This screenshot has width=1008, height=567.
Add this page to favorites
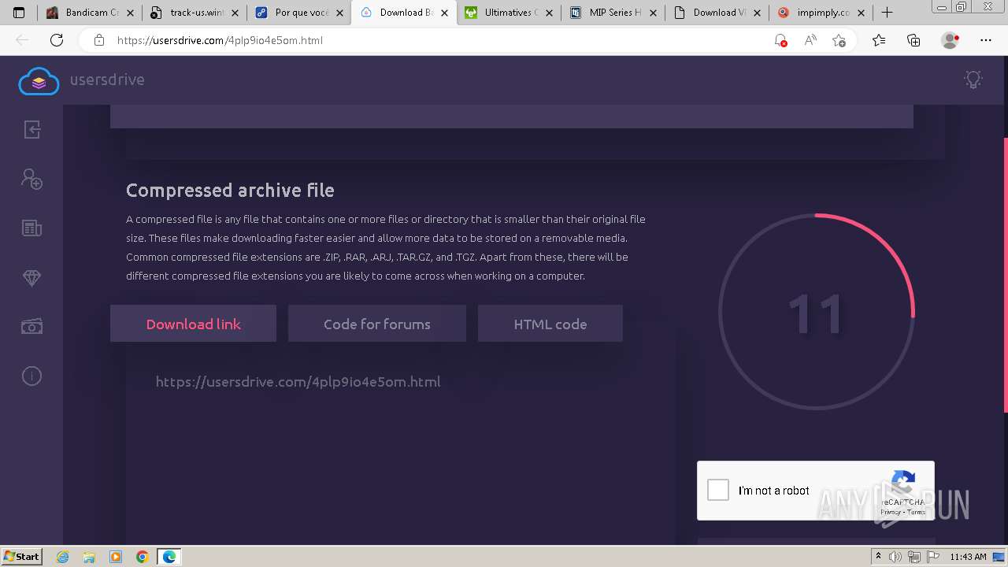point(839,40)
